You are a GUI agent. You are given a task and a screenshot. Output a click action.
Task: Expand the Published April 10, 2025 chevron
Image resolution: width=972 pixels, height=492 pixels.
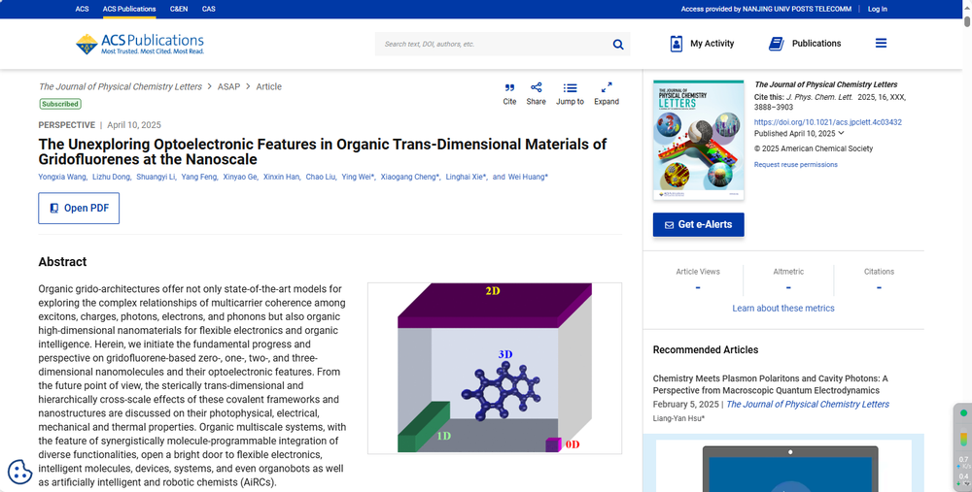tap(842, 133)
